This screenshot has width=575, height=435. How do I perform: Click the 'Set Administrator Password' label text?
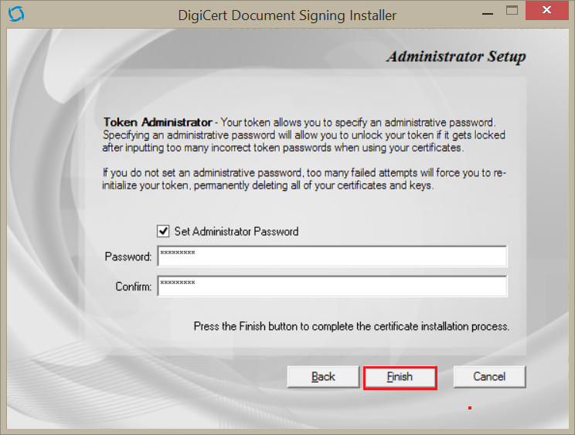tap(236, 231)
